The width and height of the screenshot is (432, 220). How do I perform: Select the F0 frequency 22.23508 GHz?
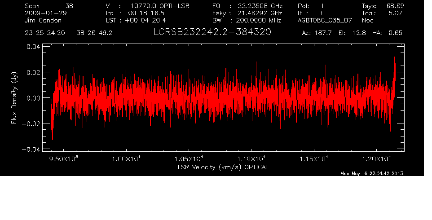260,6
